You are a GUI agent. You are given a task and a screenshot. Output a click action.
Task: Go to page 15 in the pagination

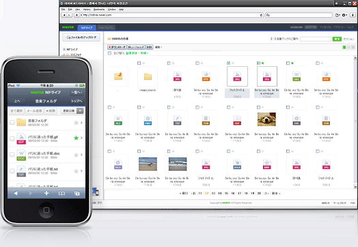pyautogui.click(x=226, y=193)
